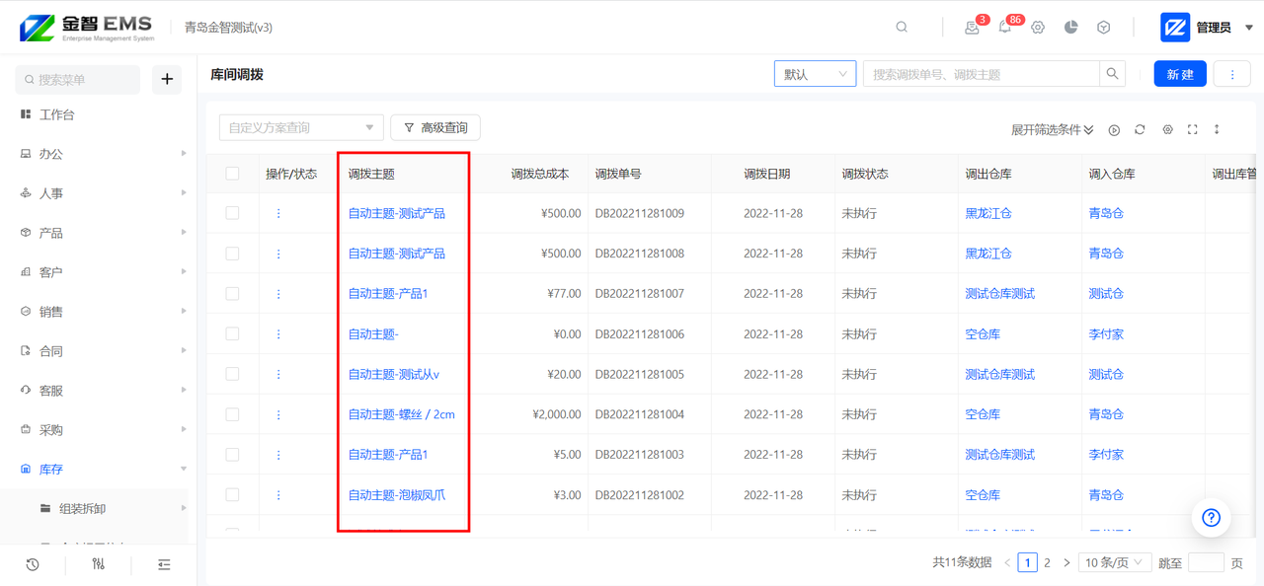Open table column settings gear icon
The height and width of the screenshot is (586, 1264).
pyautogui.click(x=1167, y=129)
